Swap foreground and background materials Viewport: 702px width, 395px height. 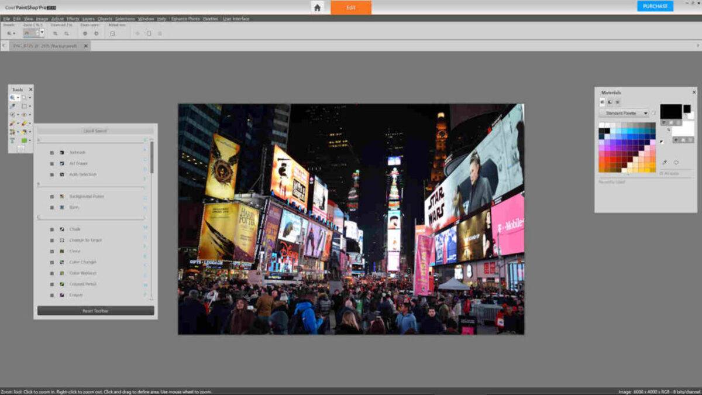click(669, 129)
